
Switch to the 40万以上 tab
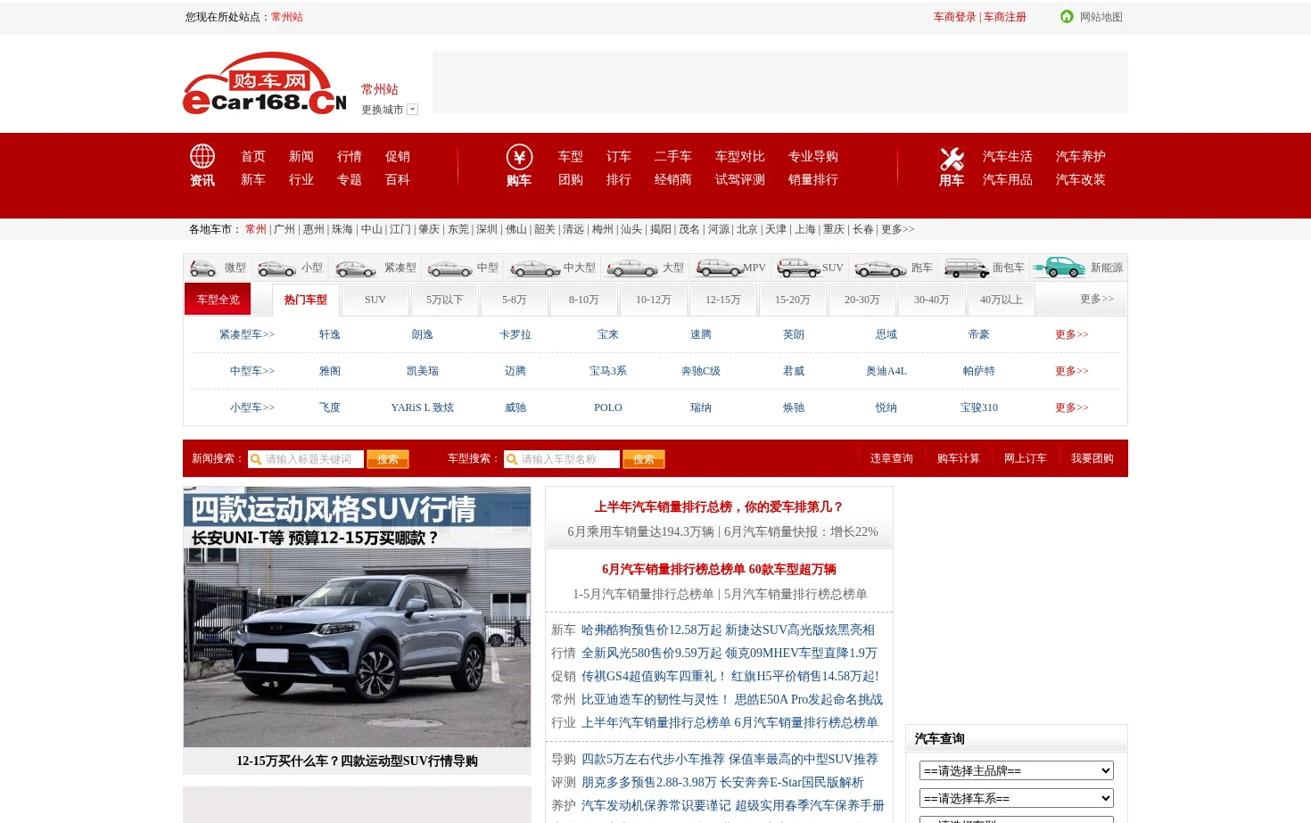[1002, 300]
